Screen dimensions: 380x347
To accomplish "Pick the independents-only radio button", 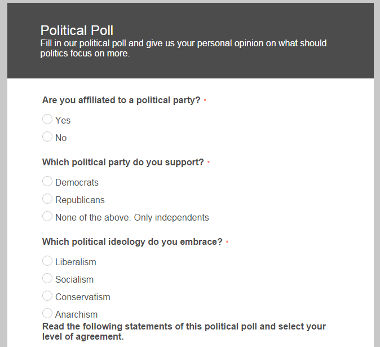I will (47, 217).
